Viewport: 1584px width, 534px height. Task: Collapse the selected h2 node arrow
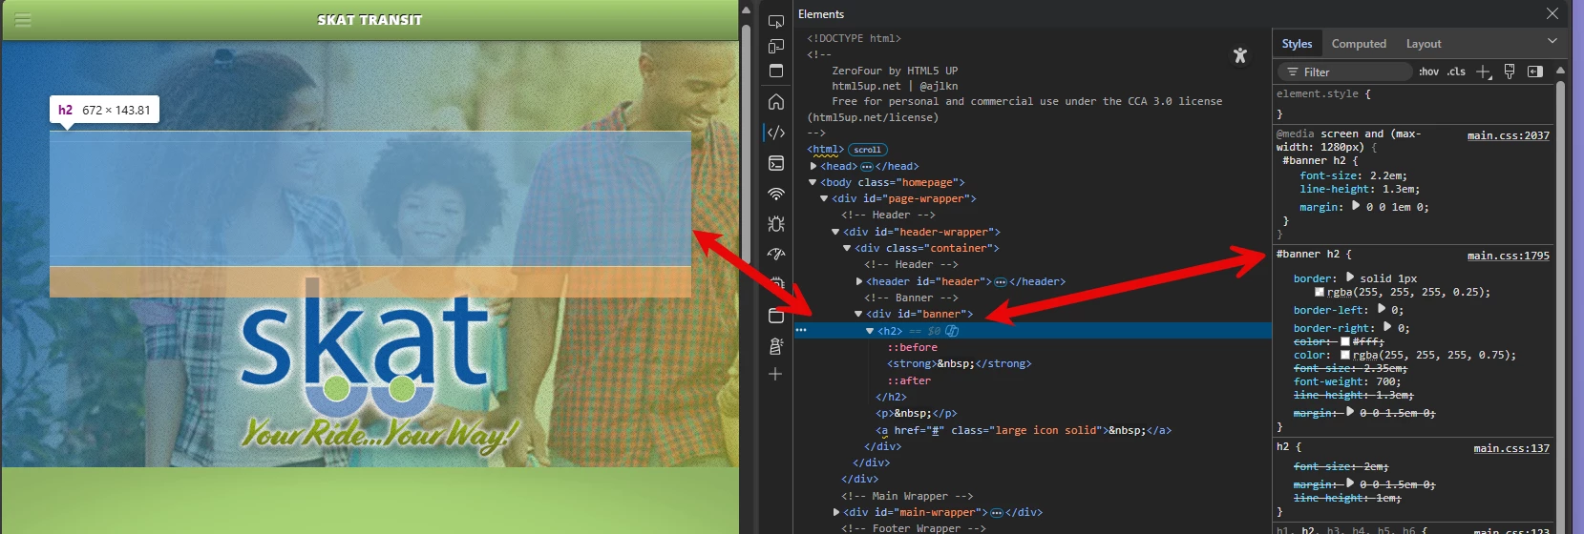(x=870, y=331)
